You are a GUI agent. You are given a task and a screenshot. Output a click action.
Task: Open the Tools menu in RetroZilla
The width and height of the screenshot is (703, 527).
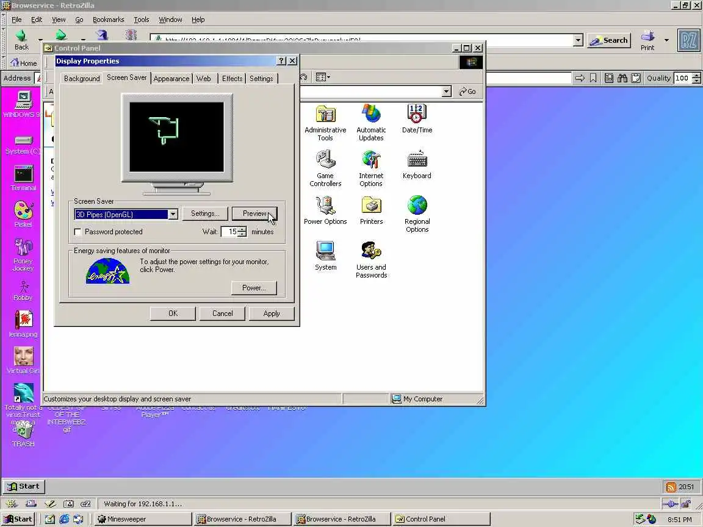pos(141,20)
